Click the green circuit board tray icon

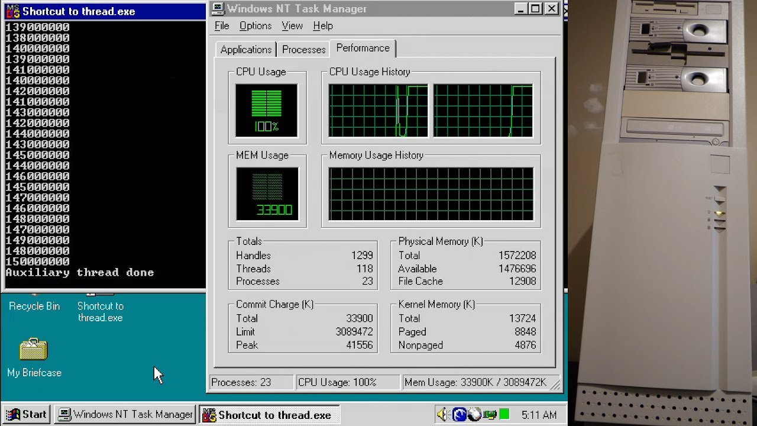coord(490,415)
